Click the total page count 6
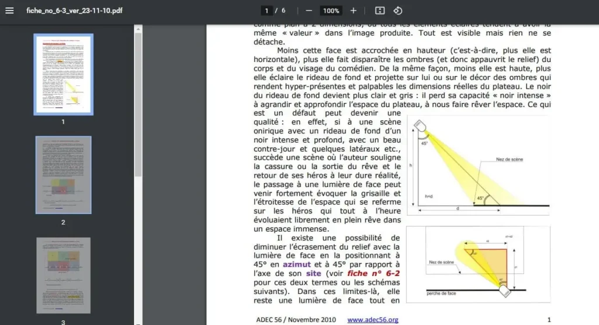Viewport: 599px width, 325px height. coord(284,11)
